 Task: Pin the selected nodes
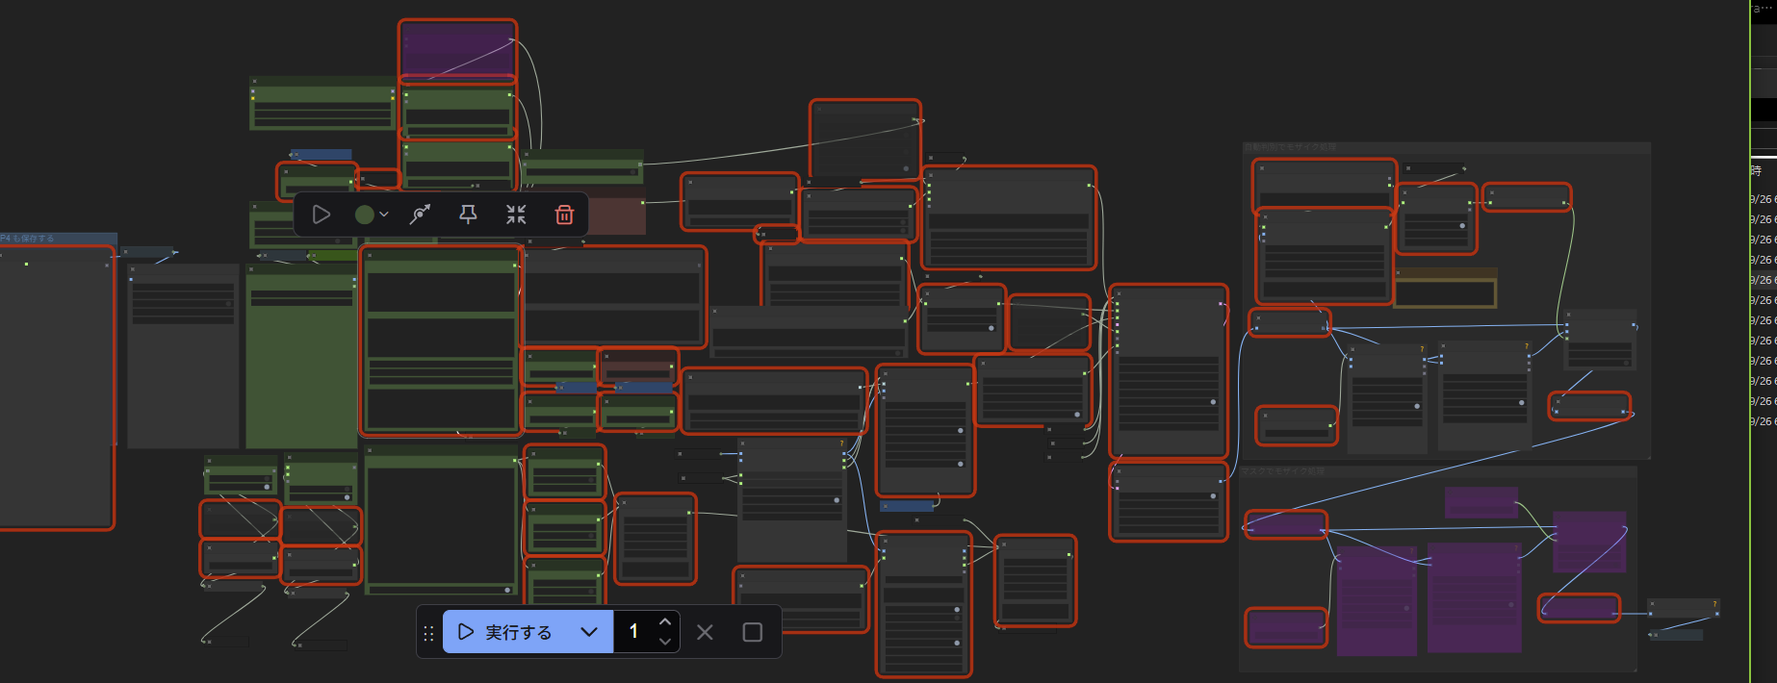coord(468,215)
